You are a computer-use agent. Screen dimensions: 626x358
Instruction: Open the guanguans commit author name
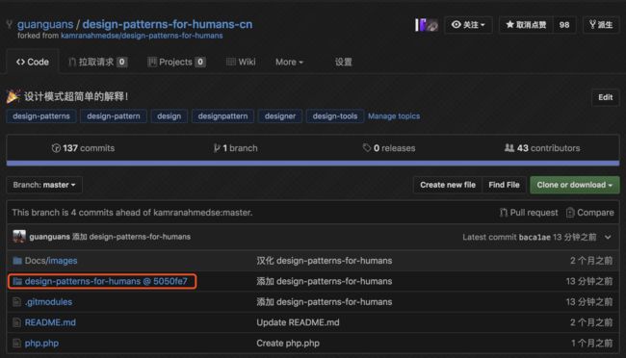tap(49, 237)
